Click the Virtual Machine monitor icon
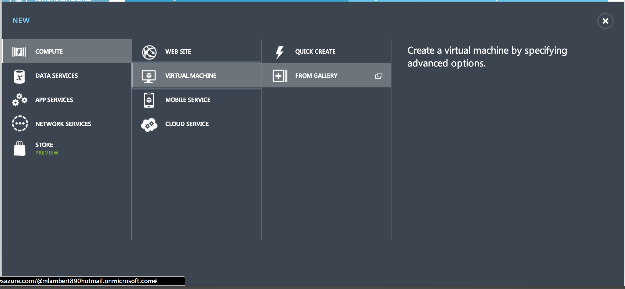The image size is (625, 289). coord(149,76)
